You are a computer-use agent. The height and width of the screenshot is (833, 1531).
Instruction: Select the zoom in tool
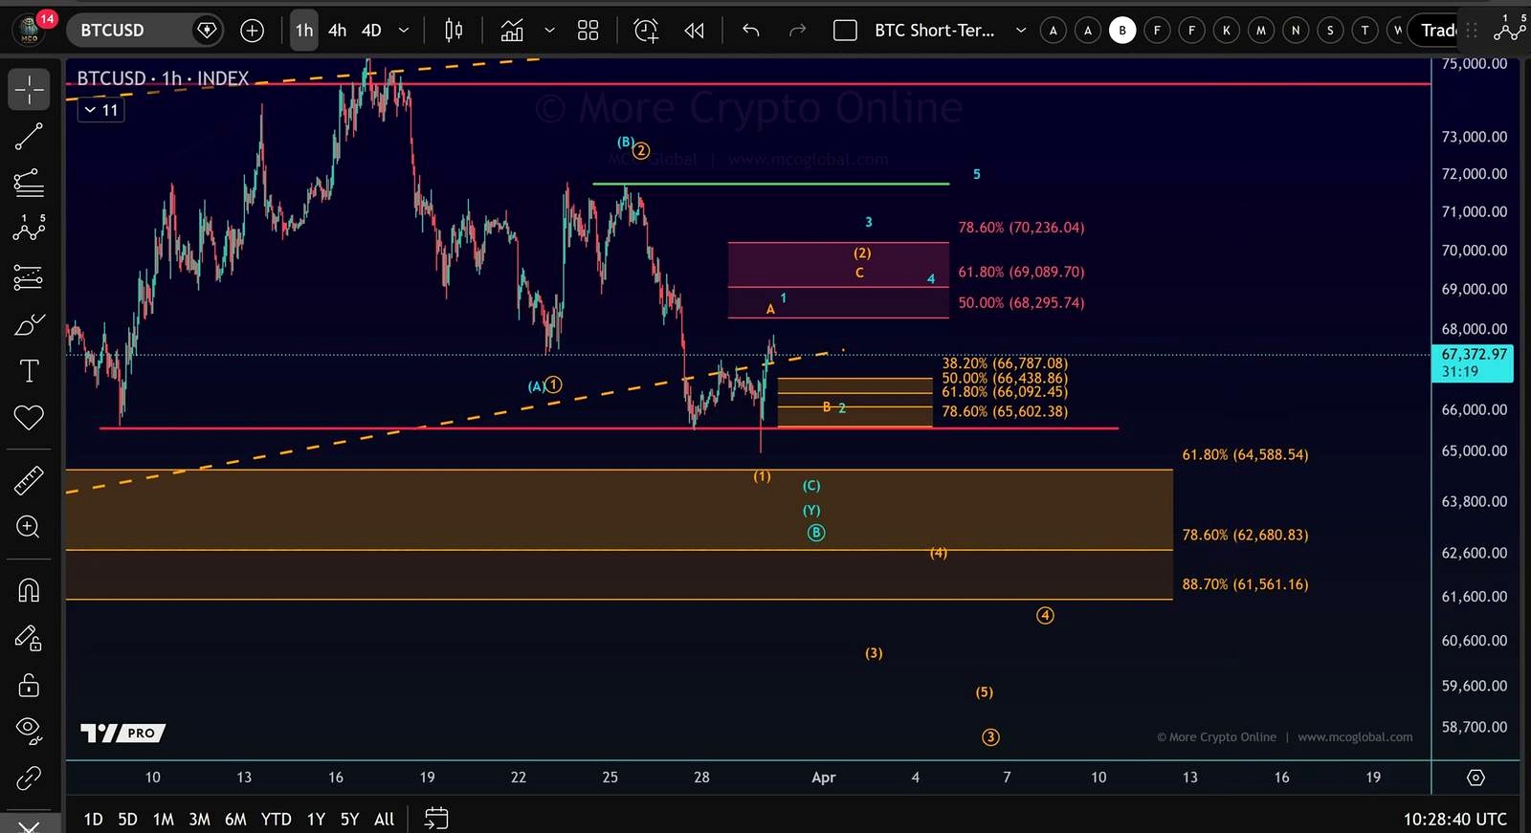pos(29,527)
